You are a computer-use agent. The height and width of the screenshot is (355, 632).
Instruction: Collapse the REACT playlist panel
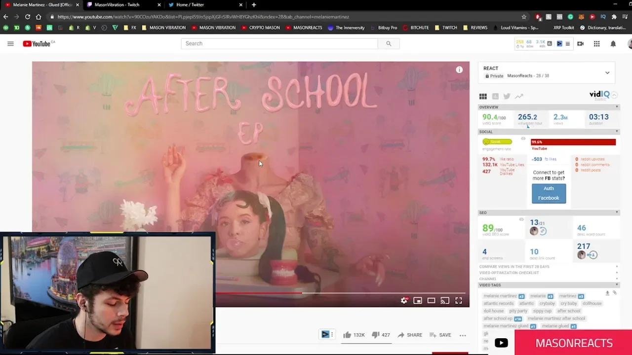(607, 72)
